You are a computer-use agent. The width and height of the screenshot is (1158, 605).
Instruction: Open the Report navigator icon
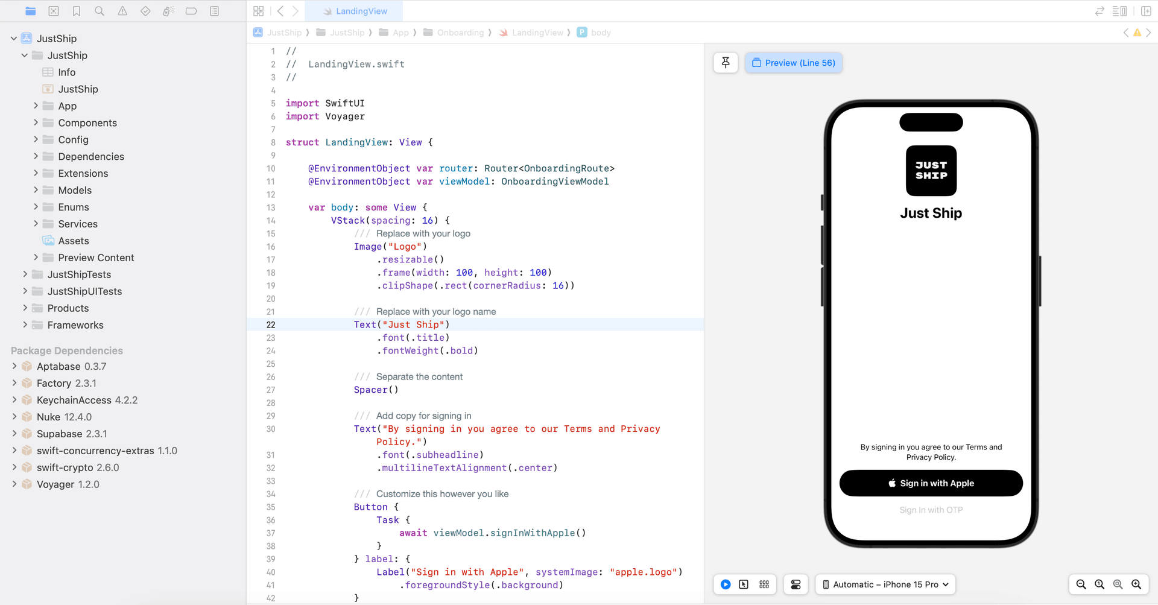click(214, 11)
